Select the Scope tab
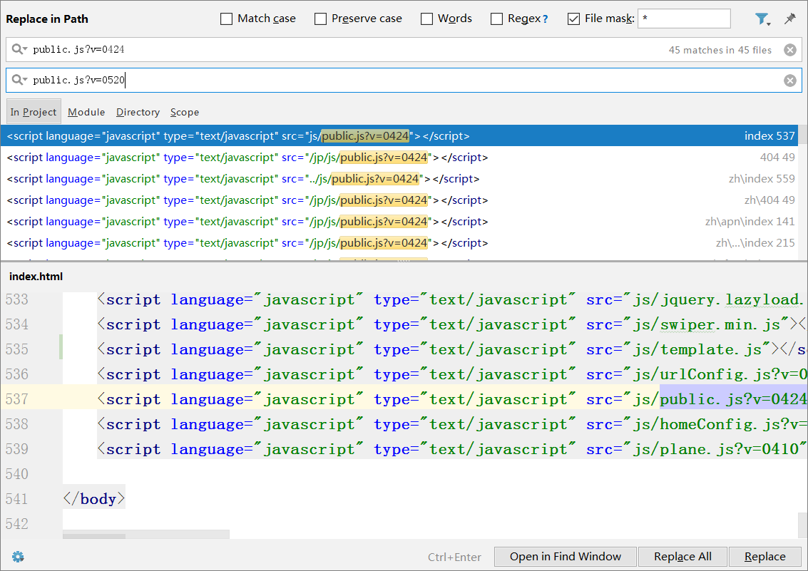This screenshot has height=571, width=808. point(185,112)
